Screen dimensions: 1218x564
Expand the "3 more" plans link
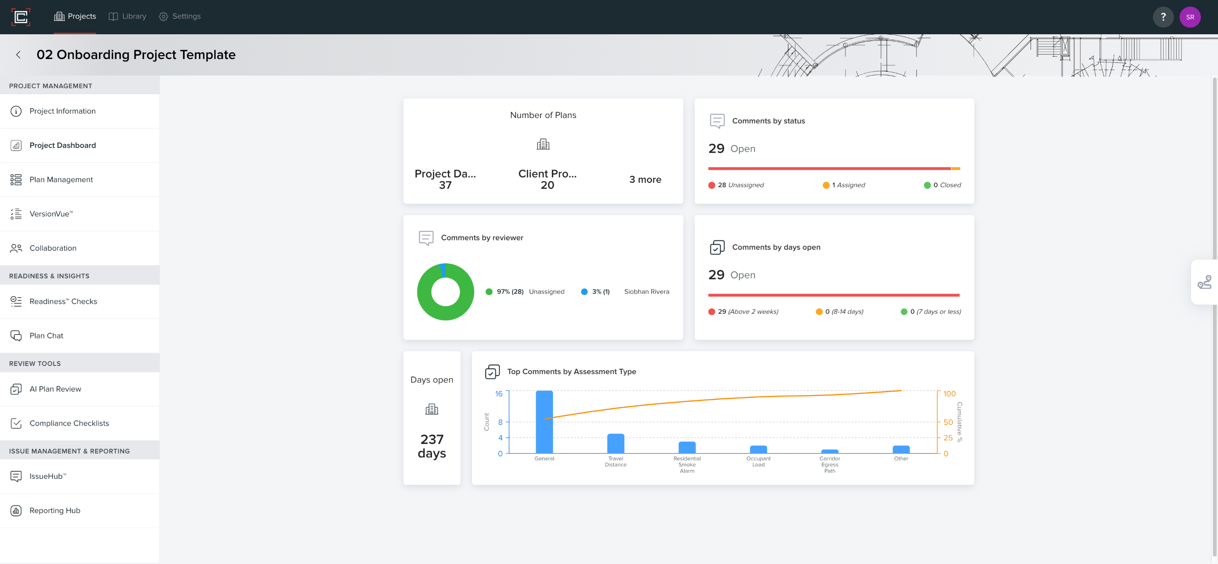click(x=645, y=179)
